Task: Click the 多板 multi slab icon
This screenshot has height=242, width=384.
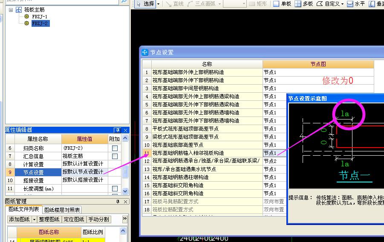Action: tap(297, 4)
